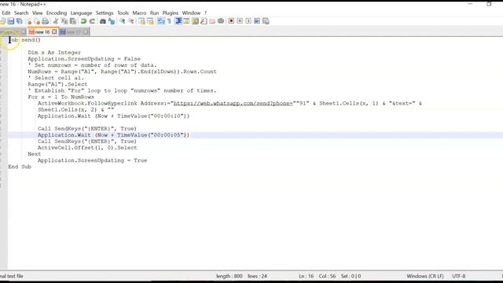Open the User Defined Language icon

click(186, 21)
